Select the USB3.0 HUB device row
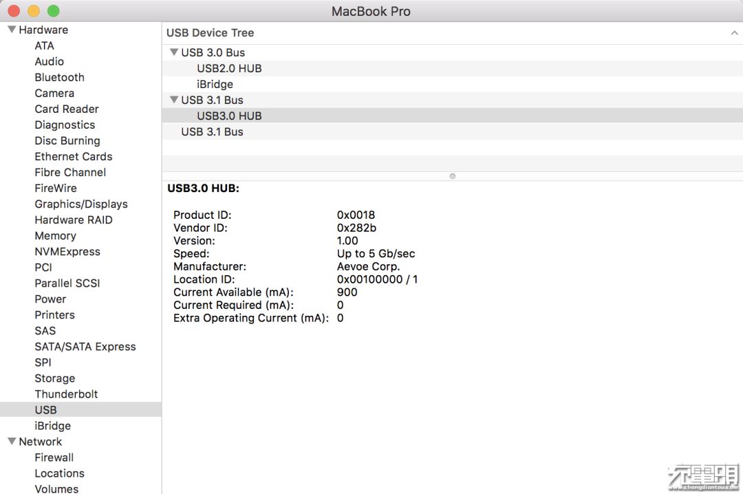The height and width of the screenshot is (494, 743). tap(452, 116)
